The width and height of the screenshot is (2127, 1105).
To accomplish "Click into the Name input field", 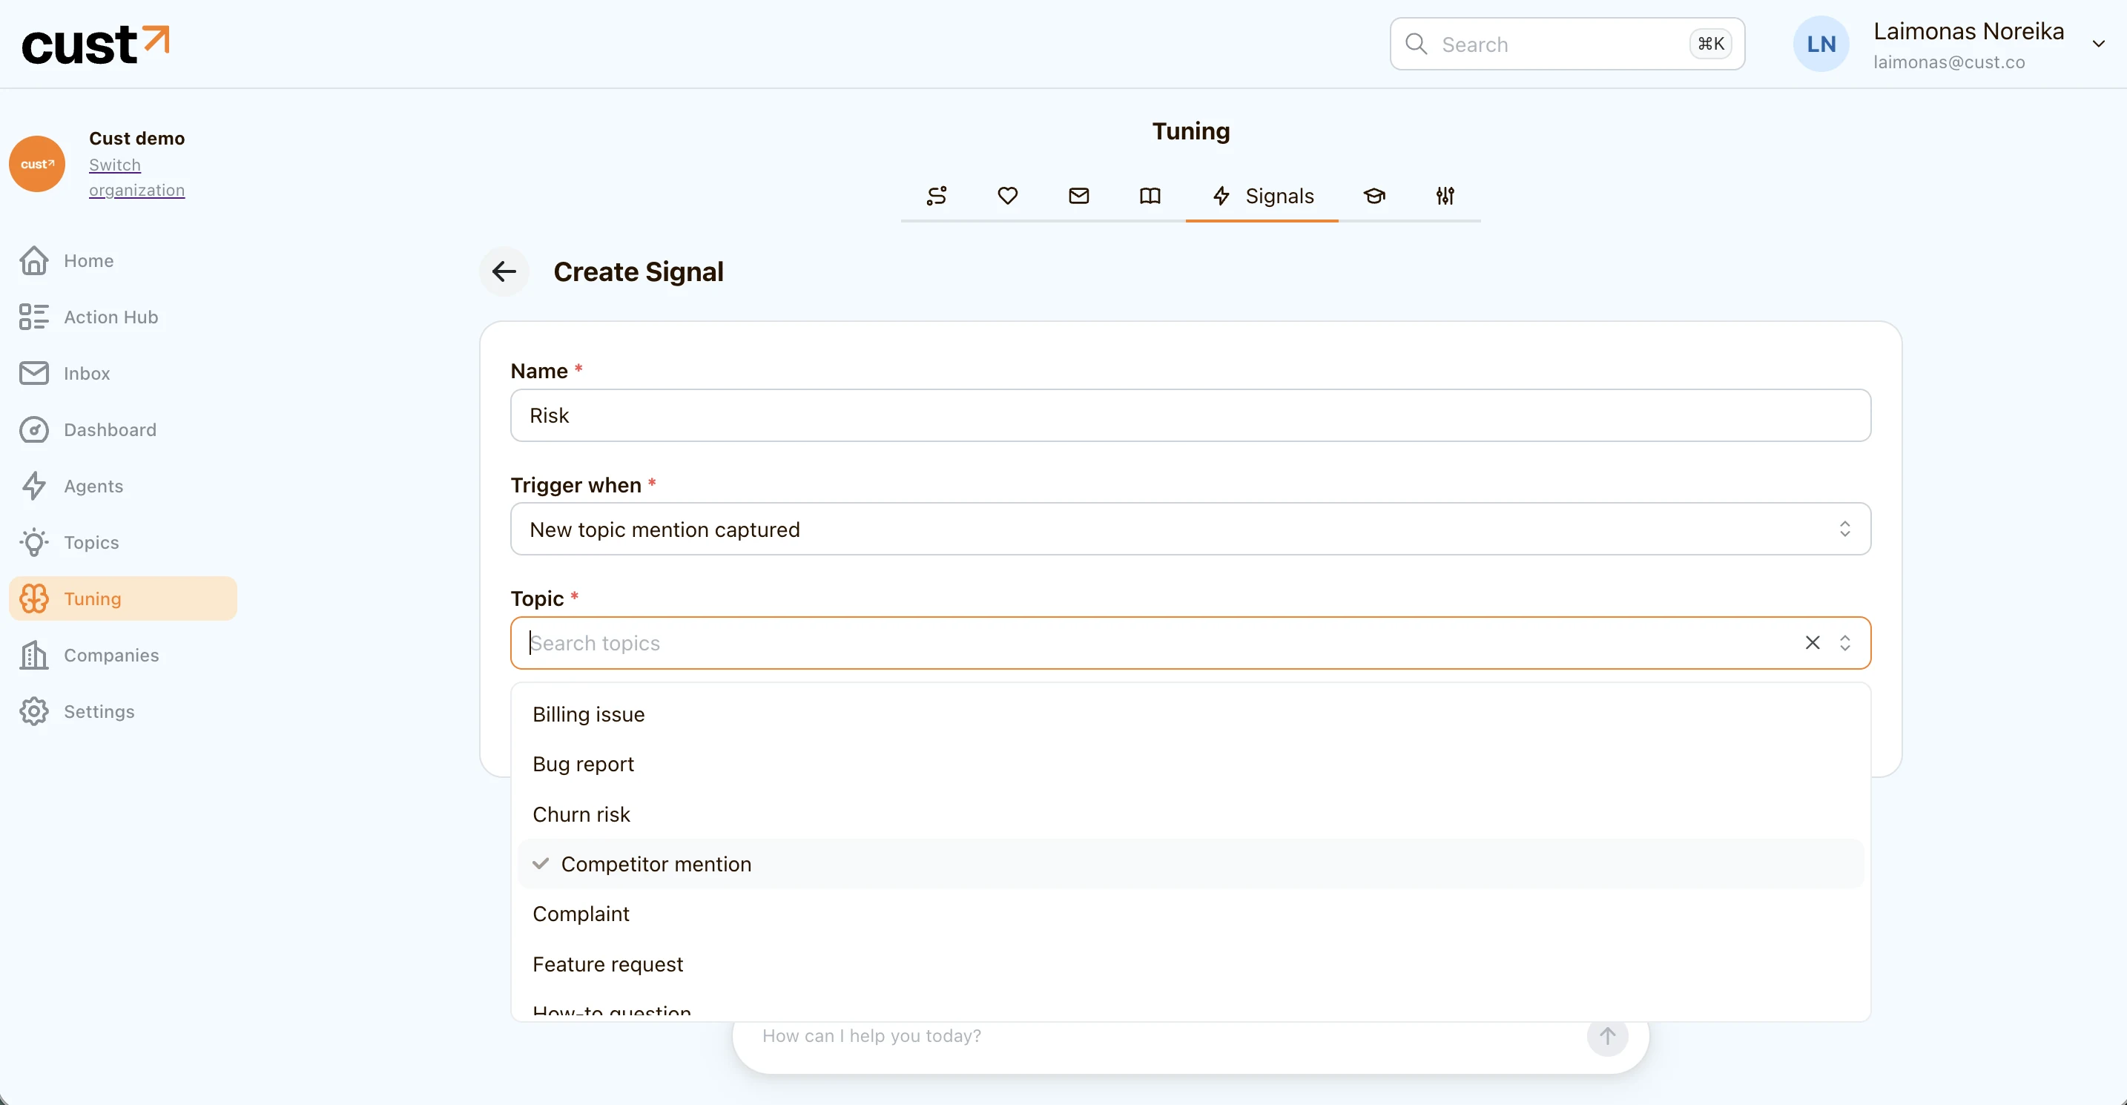I will coord(1190,415).
